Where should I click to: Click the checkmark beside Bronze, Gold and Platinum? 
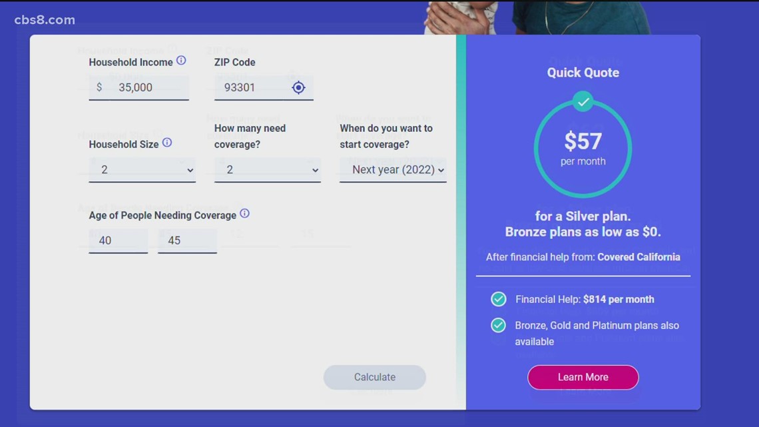(x=498, y=325)
